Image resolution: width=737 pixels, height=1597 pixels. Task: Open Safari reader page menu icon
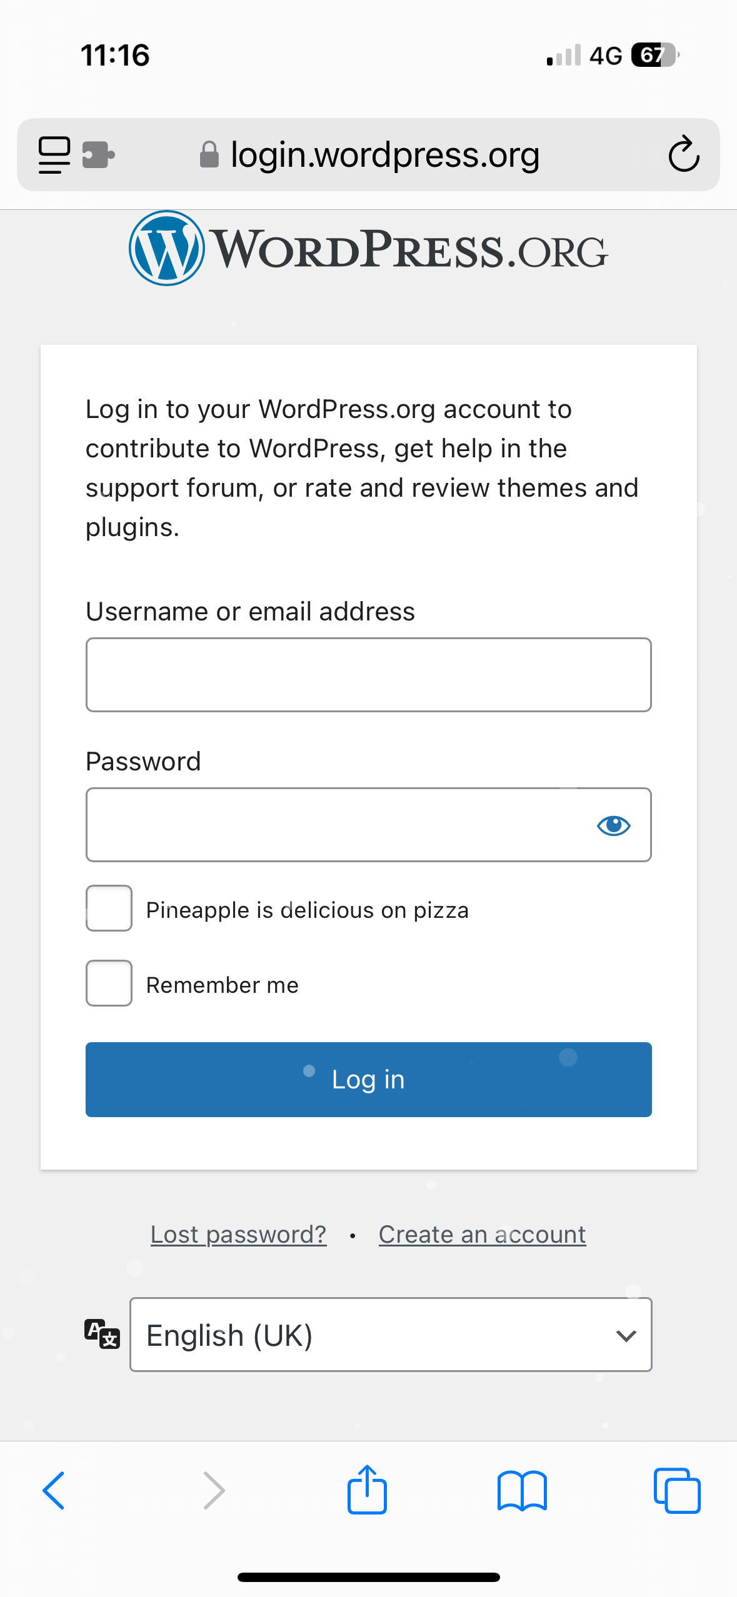(54, 154)
